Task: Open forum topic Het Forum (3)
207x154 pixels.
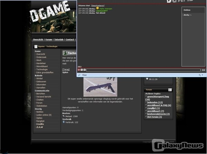Action: click(x=154, y=117)
